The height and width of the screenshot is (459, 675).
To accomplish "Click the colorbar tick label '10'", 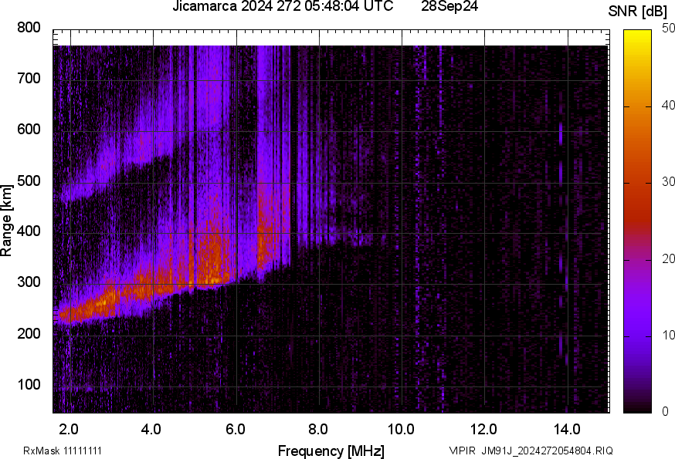I will click(668, 335).
